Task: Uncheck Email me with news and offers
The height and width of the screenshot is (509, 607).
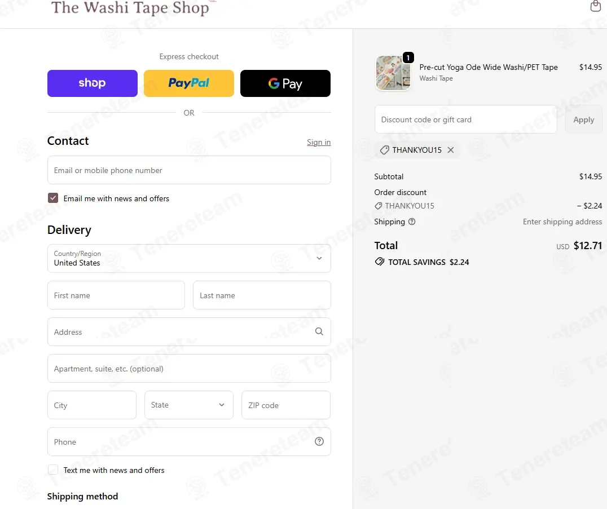Action: (x=53, y=198)
